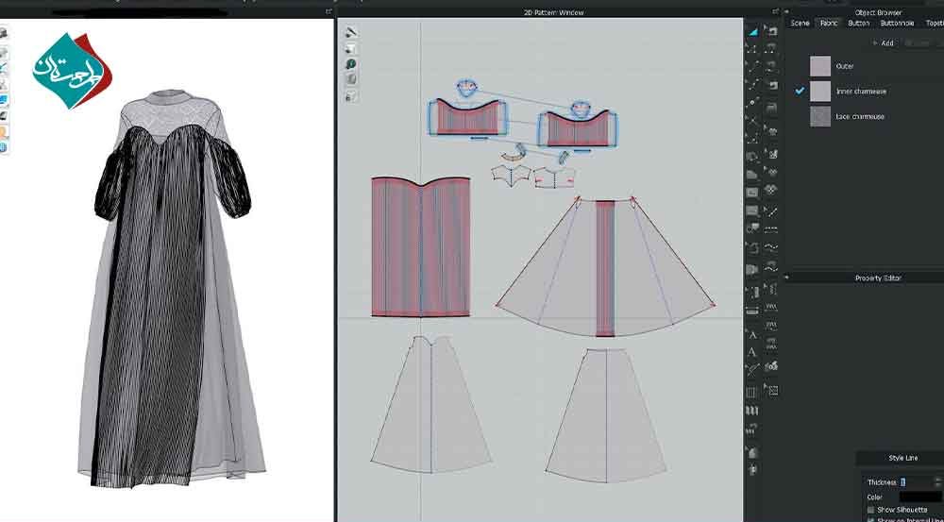Click the diagonal line tool in right toolbar column
The width and height of the screenshot is (944, 522).
click(770, 211)
